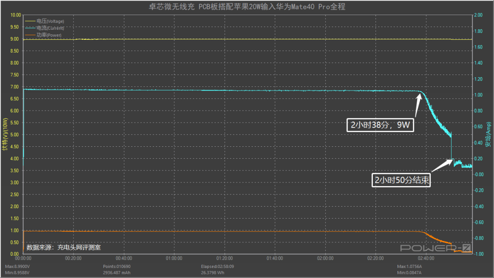Screen dimensions: 494x278
Task: Click the 01:00:00 time axis label
Action: [174, 258]
